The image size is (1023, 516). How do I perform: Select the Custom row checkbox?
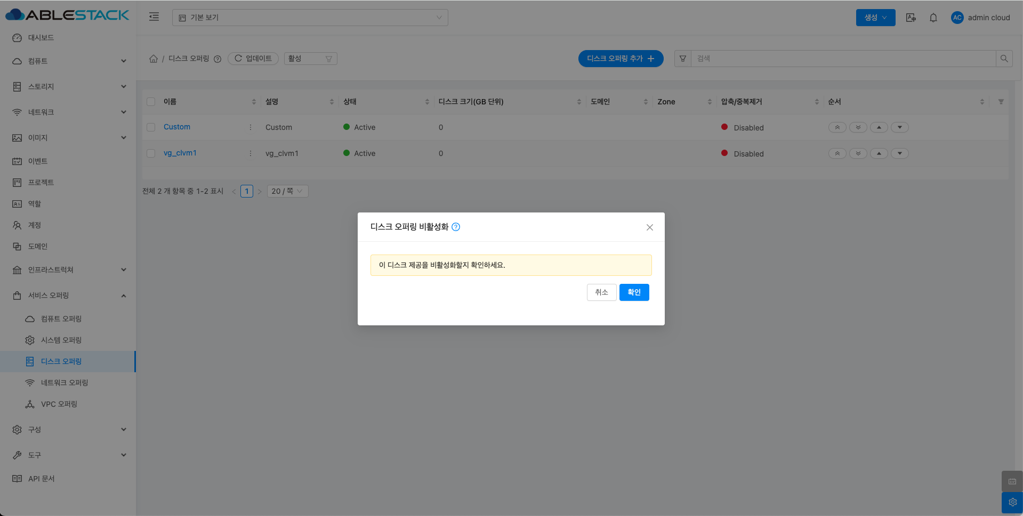pyautogui.click(x=151, y=127)
